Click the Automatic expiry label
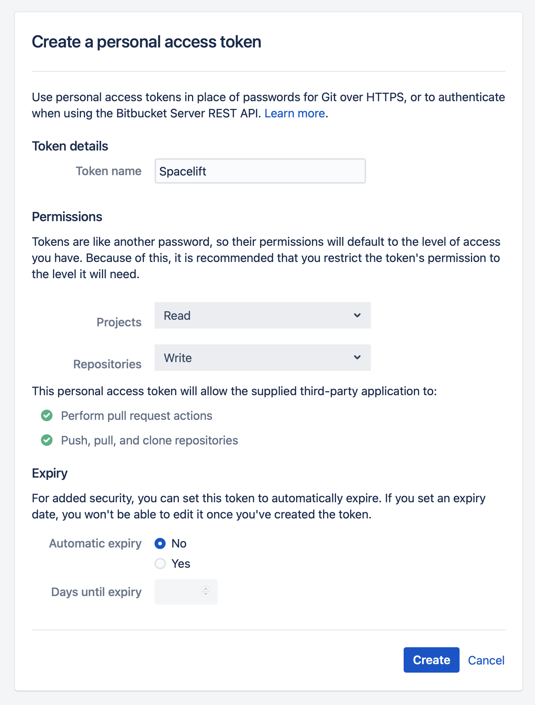The image size is (535, 705). pos(95,543)
